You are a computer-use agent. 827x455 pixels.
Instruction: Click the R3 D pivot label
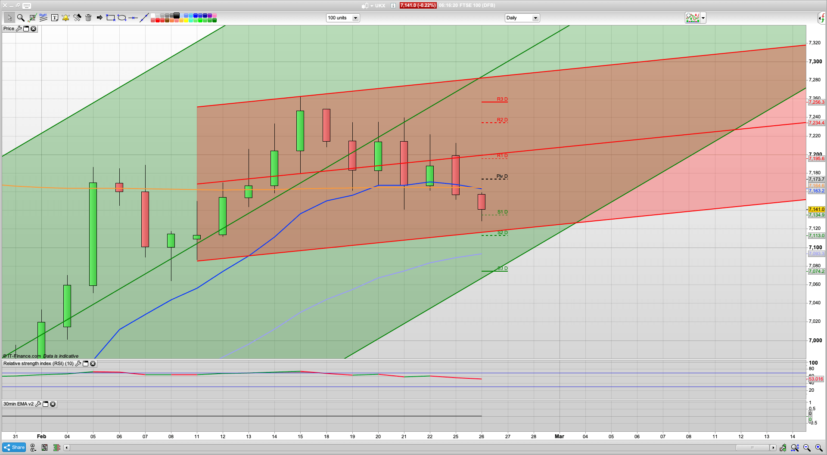tap(502, 99)
